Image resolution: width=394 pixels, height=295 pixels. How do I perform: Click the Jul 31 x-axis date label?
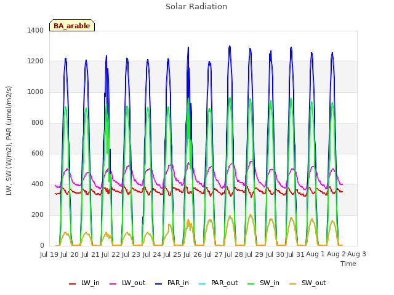(295, 254)
